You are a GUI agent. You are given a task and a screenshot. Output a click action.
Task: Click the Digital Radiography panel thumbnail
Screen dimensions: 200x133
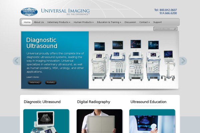[99, 121]
